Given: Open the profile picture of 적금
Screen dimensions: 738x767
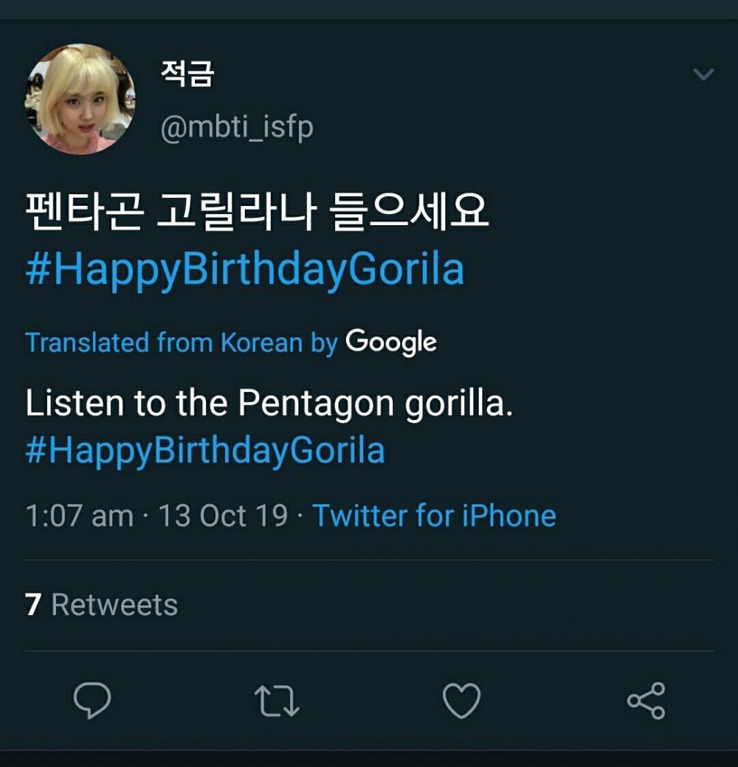Looking at the screenshot, I should (80, 99).
